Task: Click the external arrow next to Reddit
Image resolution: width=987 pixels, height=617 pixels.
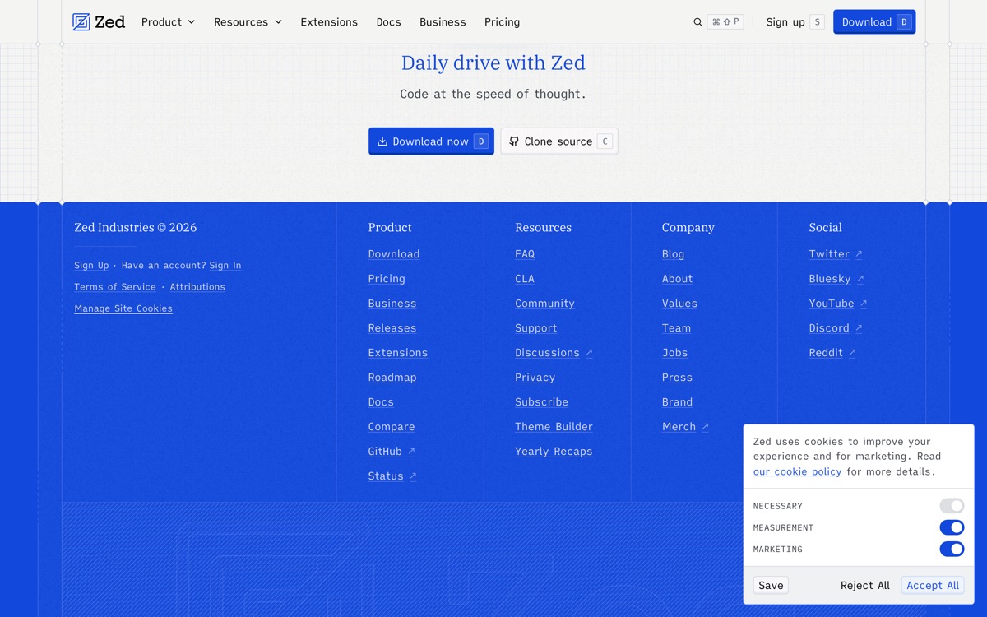Action: [852, 353]
